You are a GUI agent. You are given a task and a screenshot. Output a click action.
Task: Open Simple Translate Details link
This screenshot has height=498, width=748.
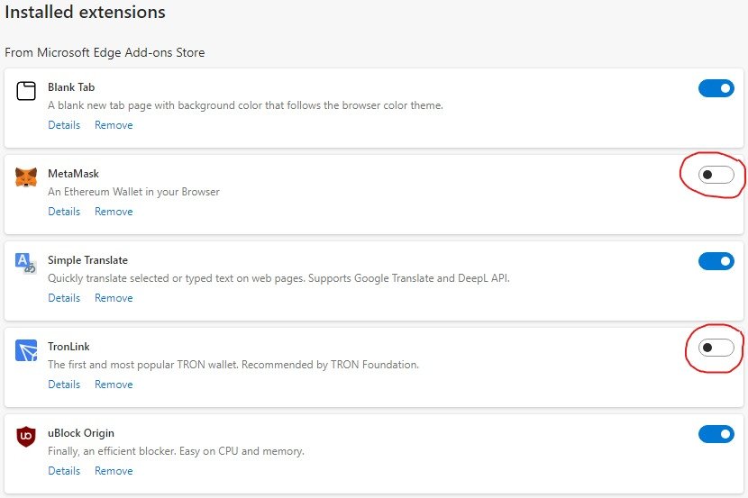[x=64, y=298]
